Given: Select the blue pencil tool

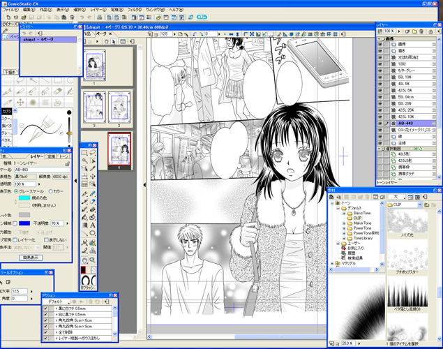Looking at the screenshot, I should 92,194.
